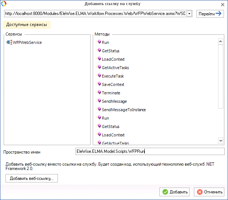The height and width of the screenshot is (200, 228).
Task: Cancel the dialog with Отменить
Action: (x=210, y=192)
